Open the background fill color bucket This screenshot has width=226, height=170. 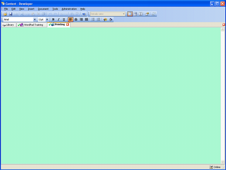111,19
